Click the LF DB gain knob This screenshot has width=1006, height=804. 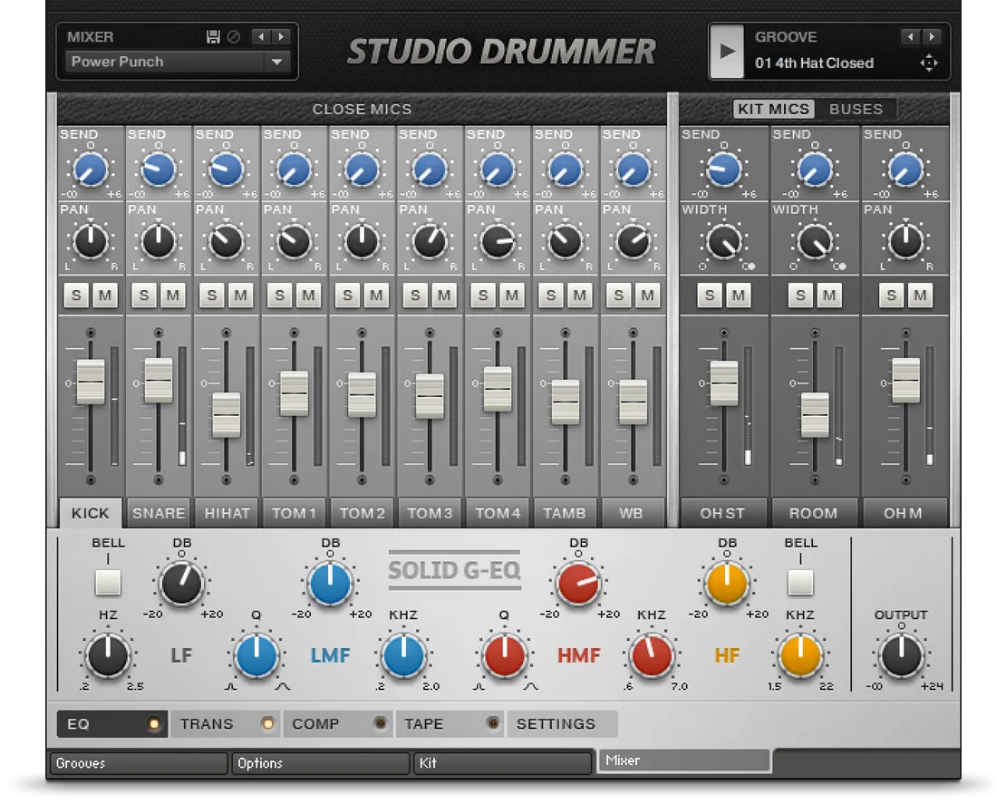[181, 584]
